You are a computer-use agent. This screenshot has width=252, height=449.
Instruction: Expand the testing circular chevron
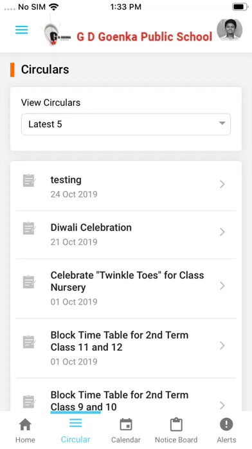[x=222, y=184]
